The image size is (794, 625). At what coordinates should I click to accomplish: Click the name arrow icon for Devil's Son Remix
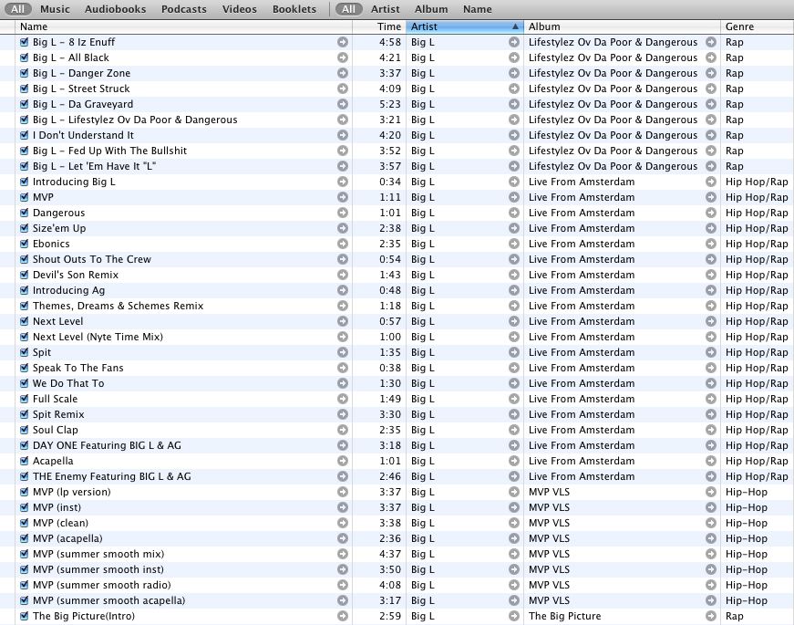pyautogui.click(x=343, y=275)
